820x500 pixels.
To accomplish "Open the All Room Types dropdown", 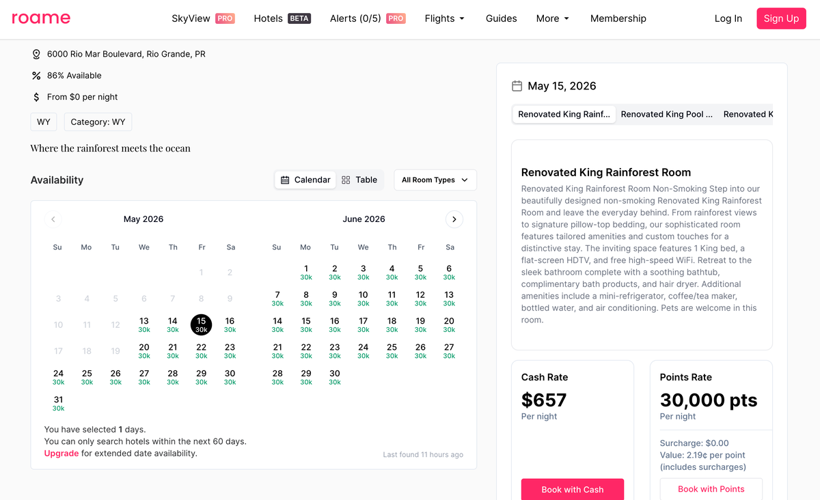I will [x=435, y=180].
